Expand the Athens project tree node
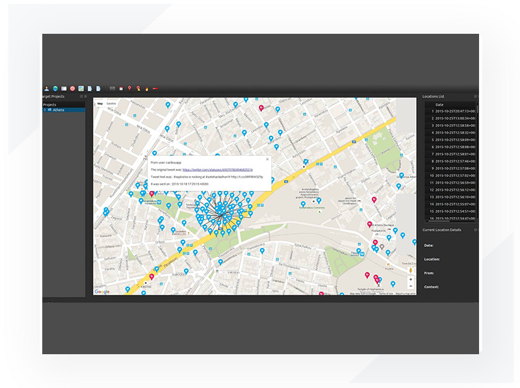The height and width of the screenshot is (388, 520). coord(45,110)
